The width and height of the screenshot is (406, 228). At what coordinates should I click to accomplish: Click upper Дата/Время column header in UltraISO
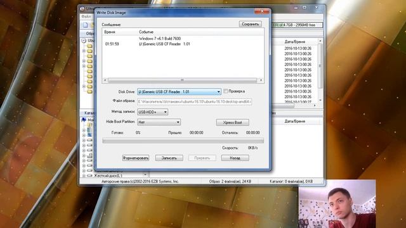tap(294, 42)
